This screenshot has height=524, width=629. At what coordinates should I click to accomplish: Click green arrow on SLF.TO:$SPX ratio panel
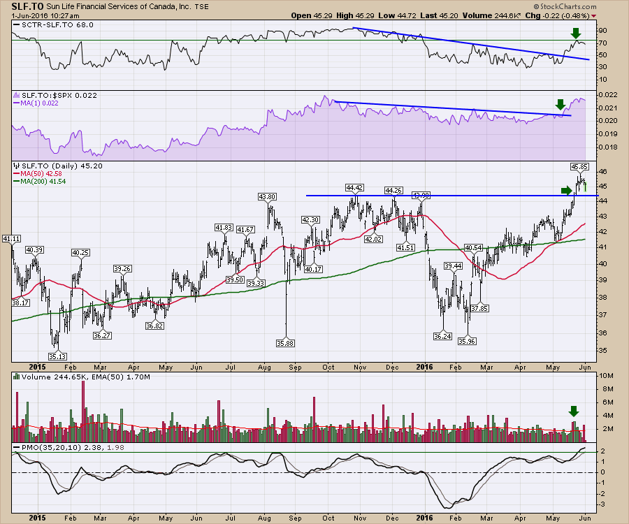[x=560, y=105]
